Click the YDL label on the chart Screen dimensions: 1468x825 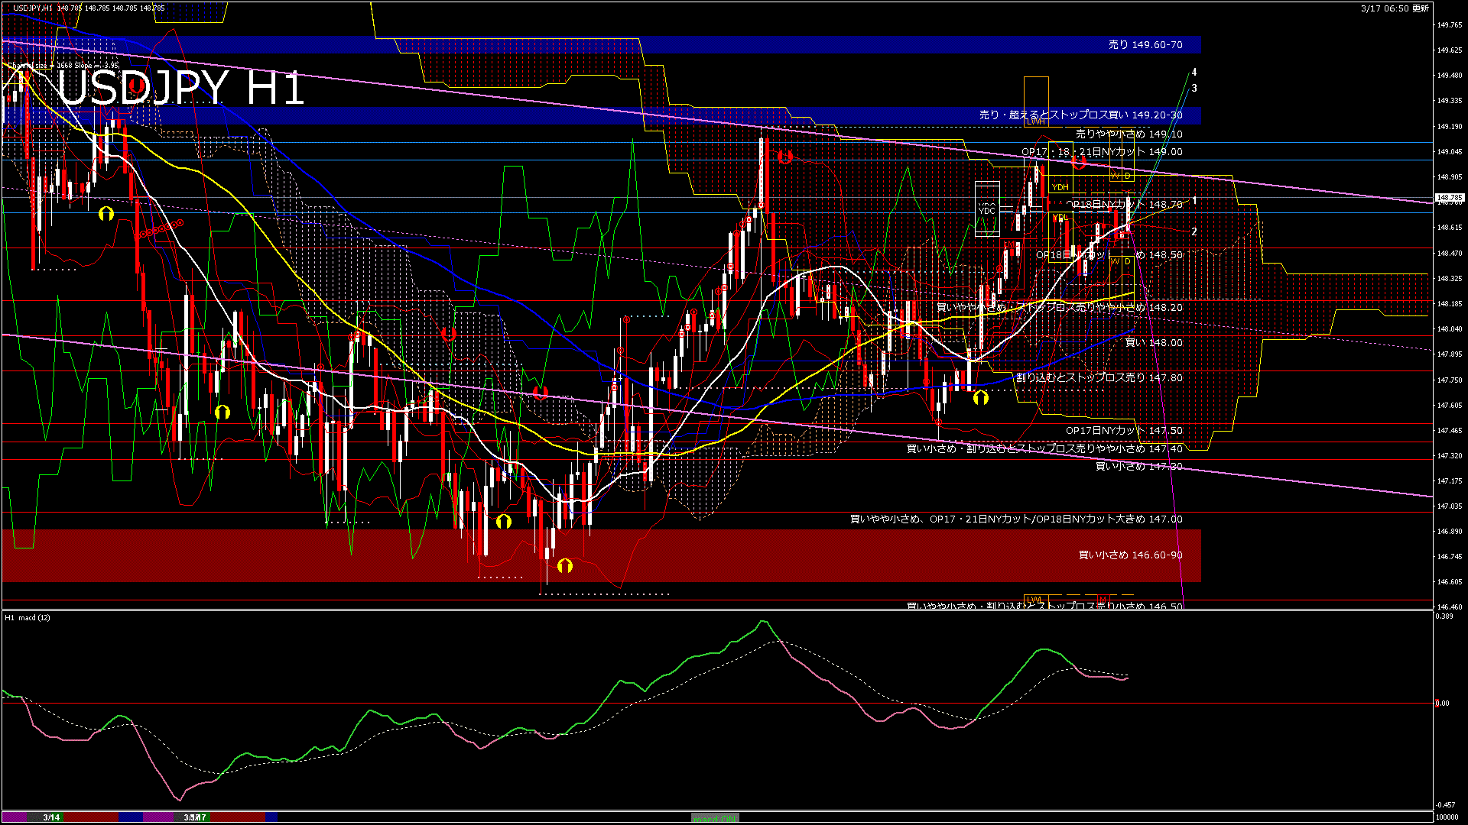click(1060, 218)
